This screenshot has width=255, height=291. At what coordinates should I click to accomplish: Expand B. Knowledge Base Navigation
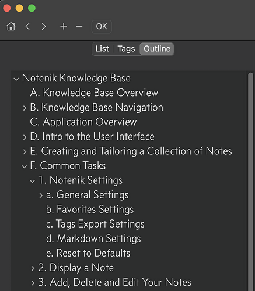(25, 108)
